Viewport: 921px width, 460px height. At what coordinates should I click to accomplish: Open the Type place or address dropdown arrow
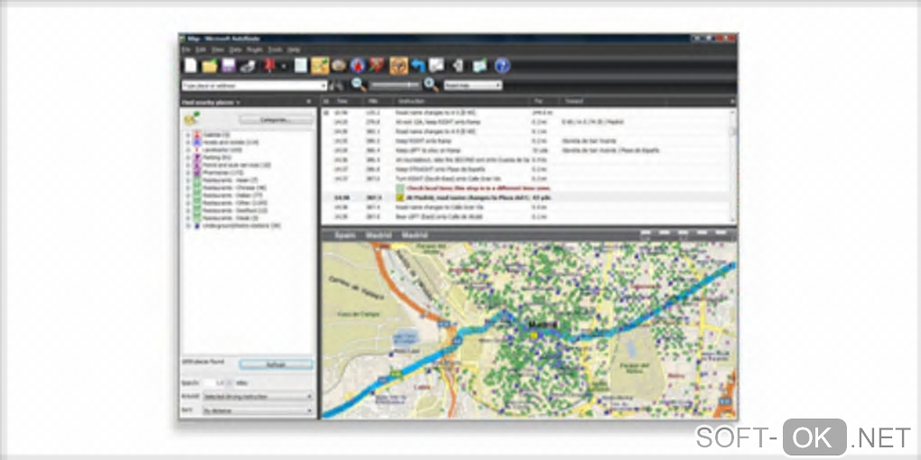(x=323, y=86)
